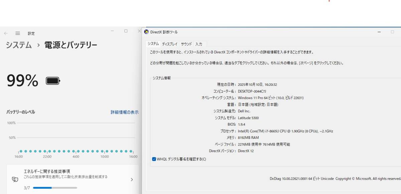The height and width of the screenshot is (194, 401).
Task: Switch to the ディスプレイ tab
Action: [x=170, y=43]
